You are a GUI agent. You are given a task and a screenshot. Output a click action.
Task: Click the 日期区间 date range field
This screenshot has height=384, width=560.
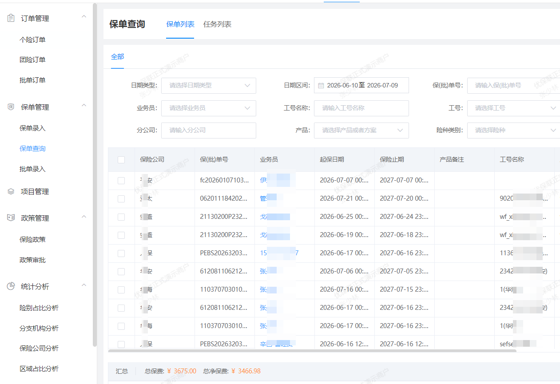[x=361, y=85]
